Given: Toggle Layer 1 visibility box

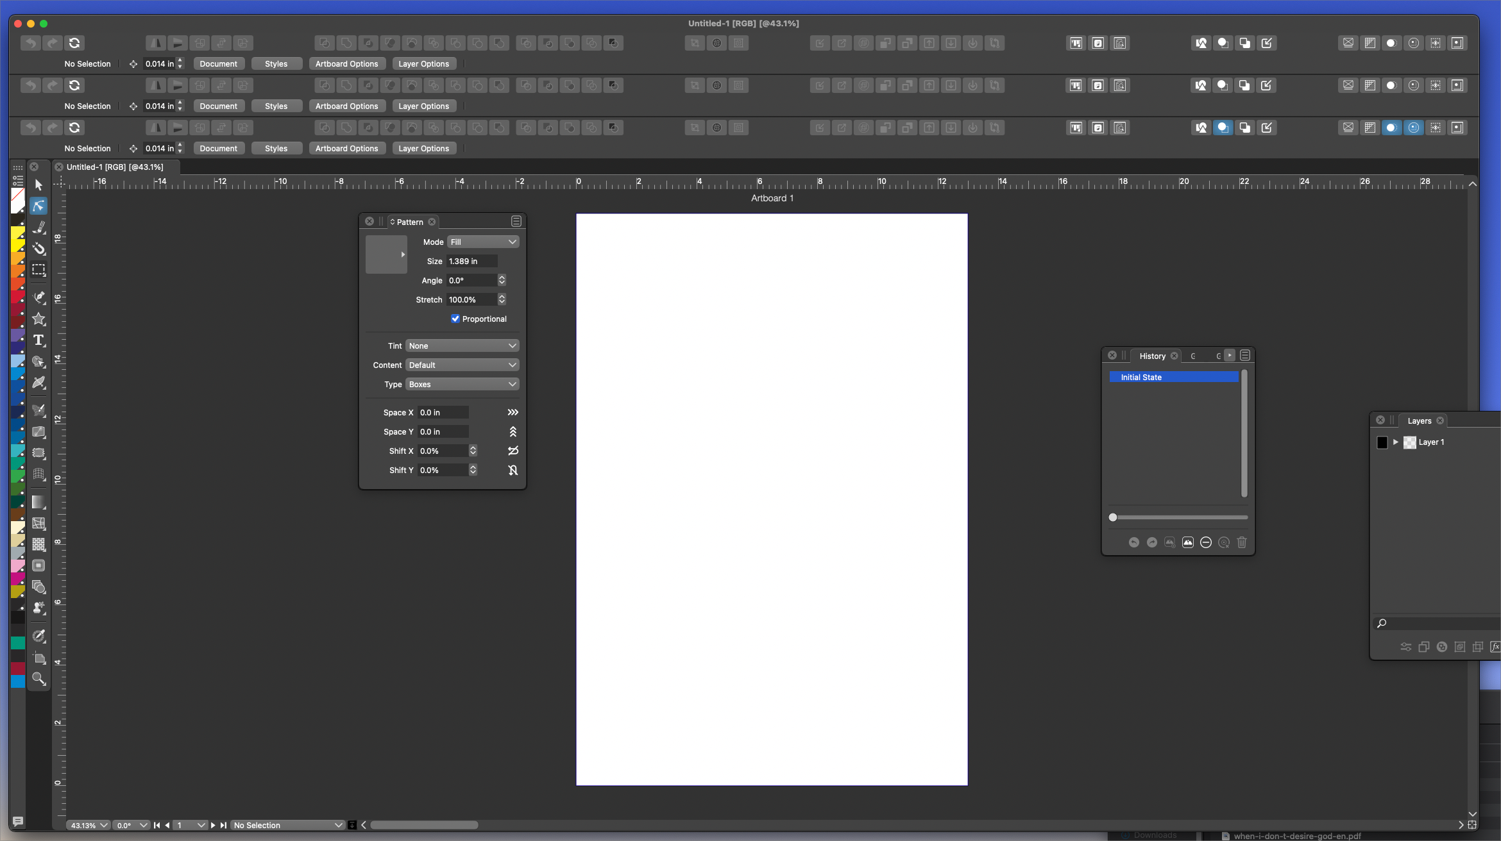Looking at the screenshot, I should pos(1382,442).
